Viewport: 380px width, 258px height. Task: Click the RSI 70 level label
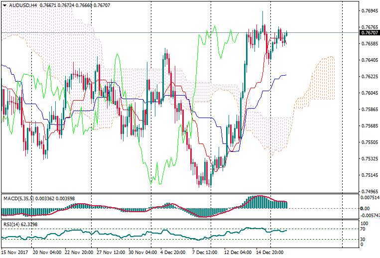[x=363, y=229]
